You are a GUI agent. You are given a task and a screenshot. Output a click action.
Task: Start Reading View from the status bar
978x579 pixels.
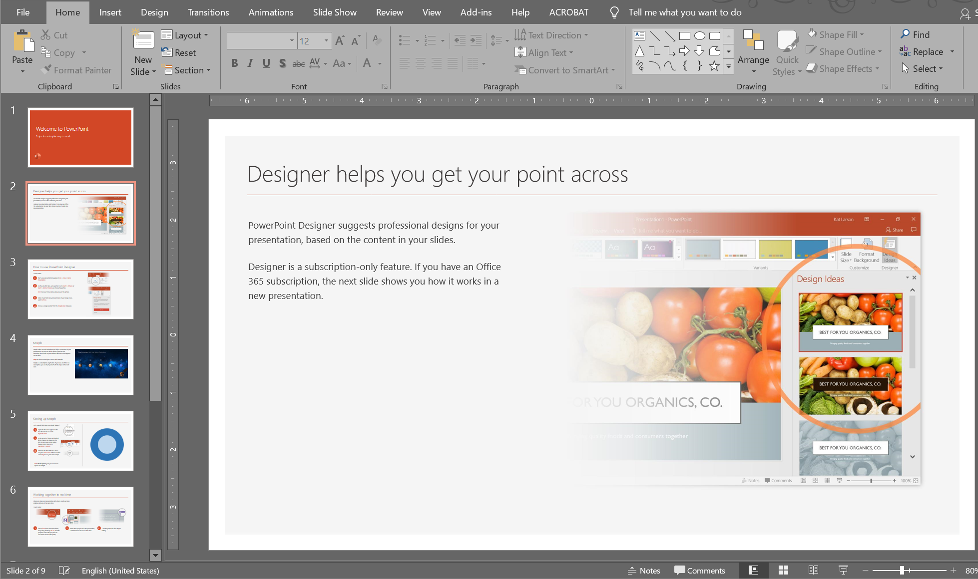pos(813,570)
